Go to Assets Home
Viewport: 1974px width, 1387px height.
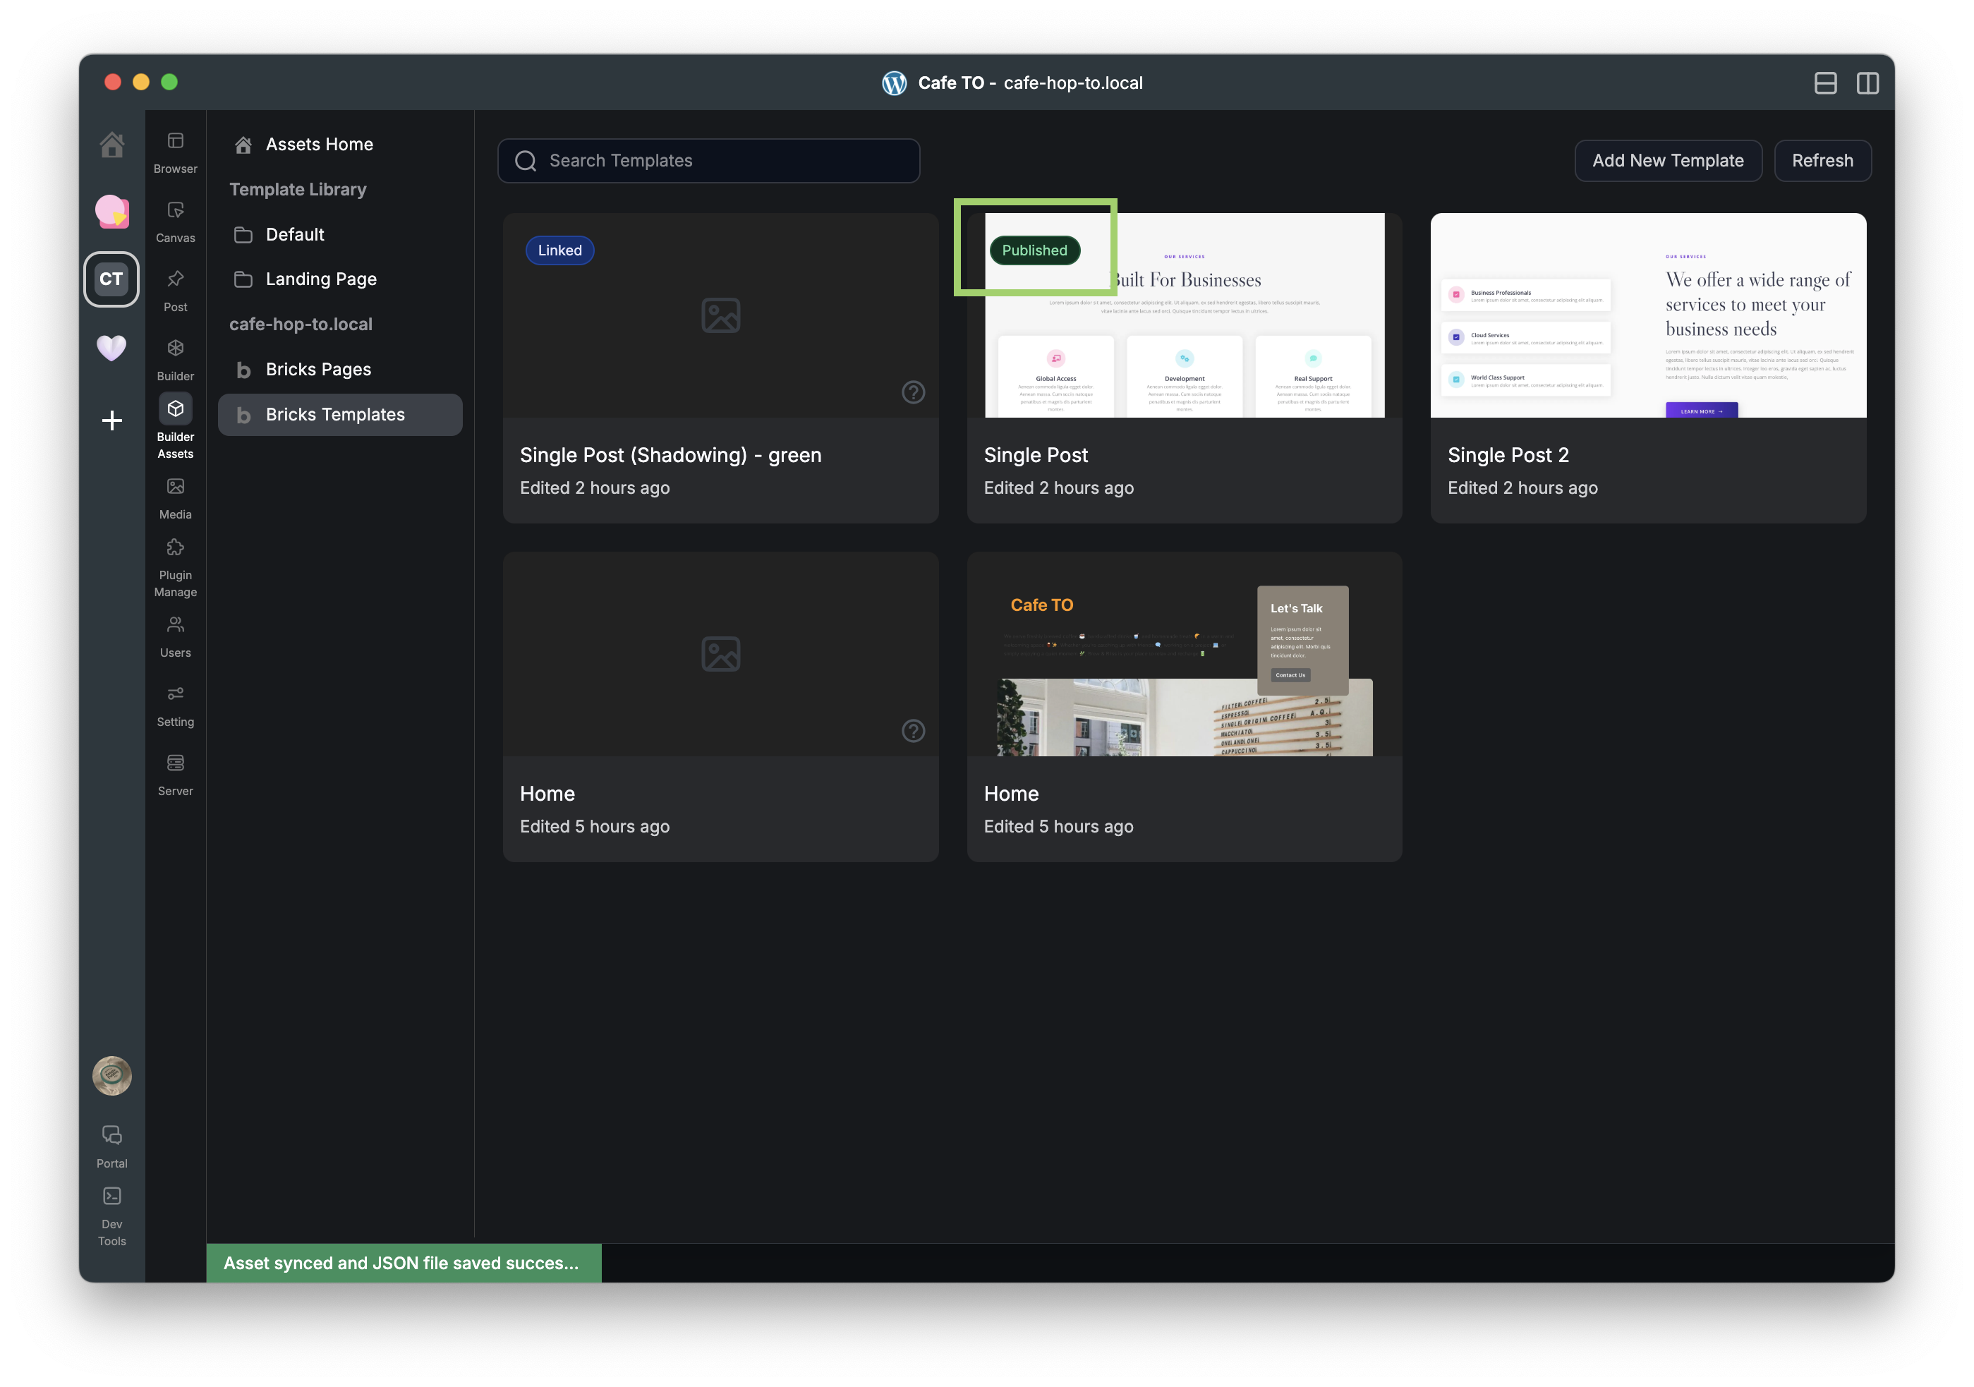319,145
